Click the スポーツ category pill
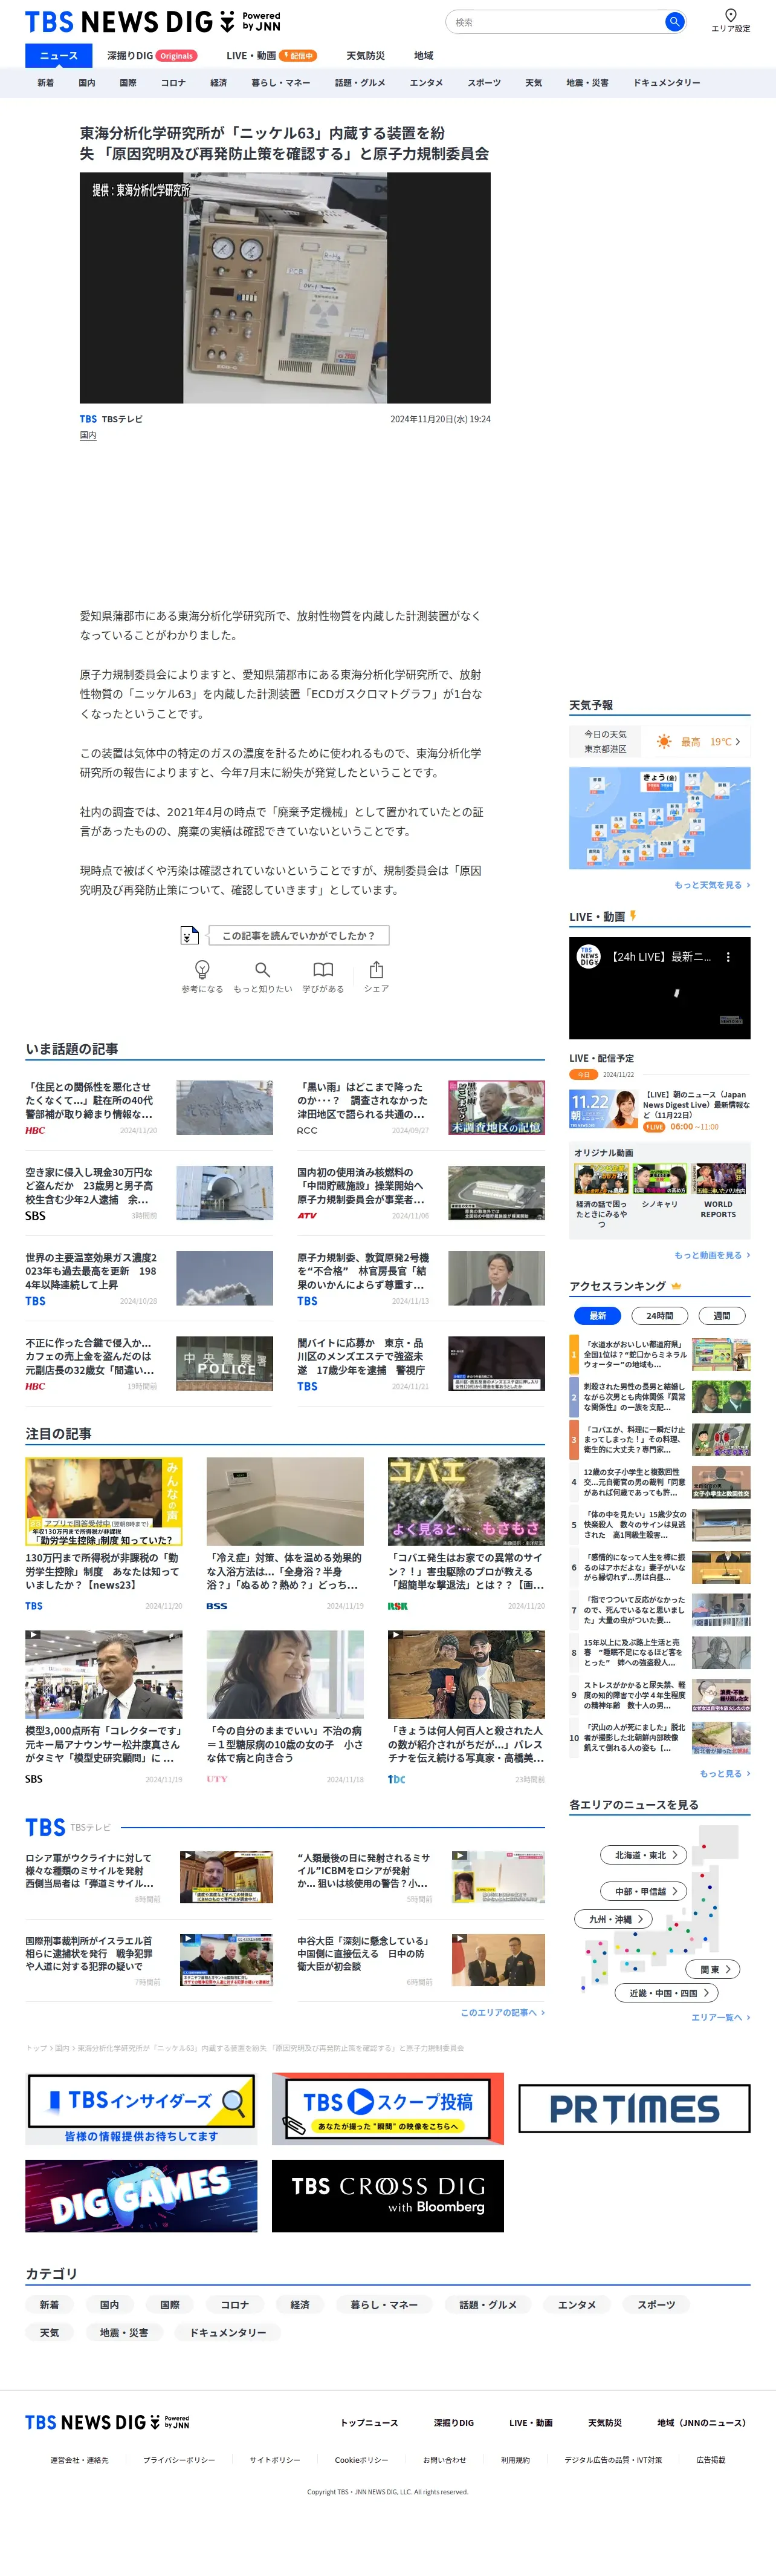The width and height of the screenshot is (776, 2576). [656, 2304]
